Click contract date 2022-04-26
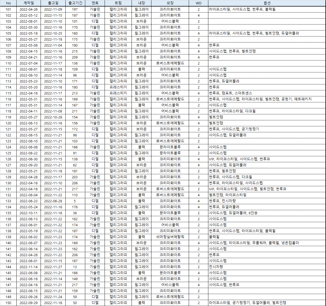The width and height of the screenshot is (326, 306). pyautogui.click(x=29, y=9)
